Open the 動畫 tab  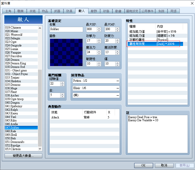coord(118,11)
